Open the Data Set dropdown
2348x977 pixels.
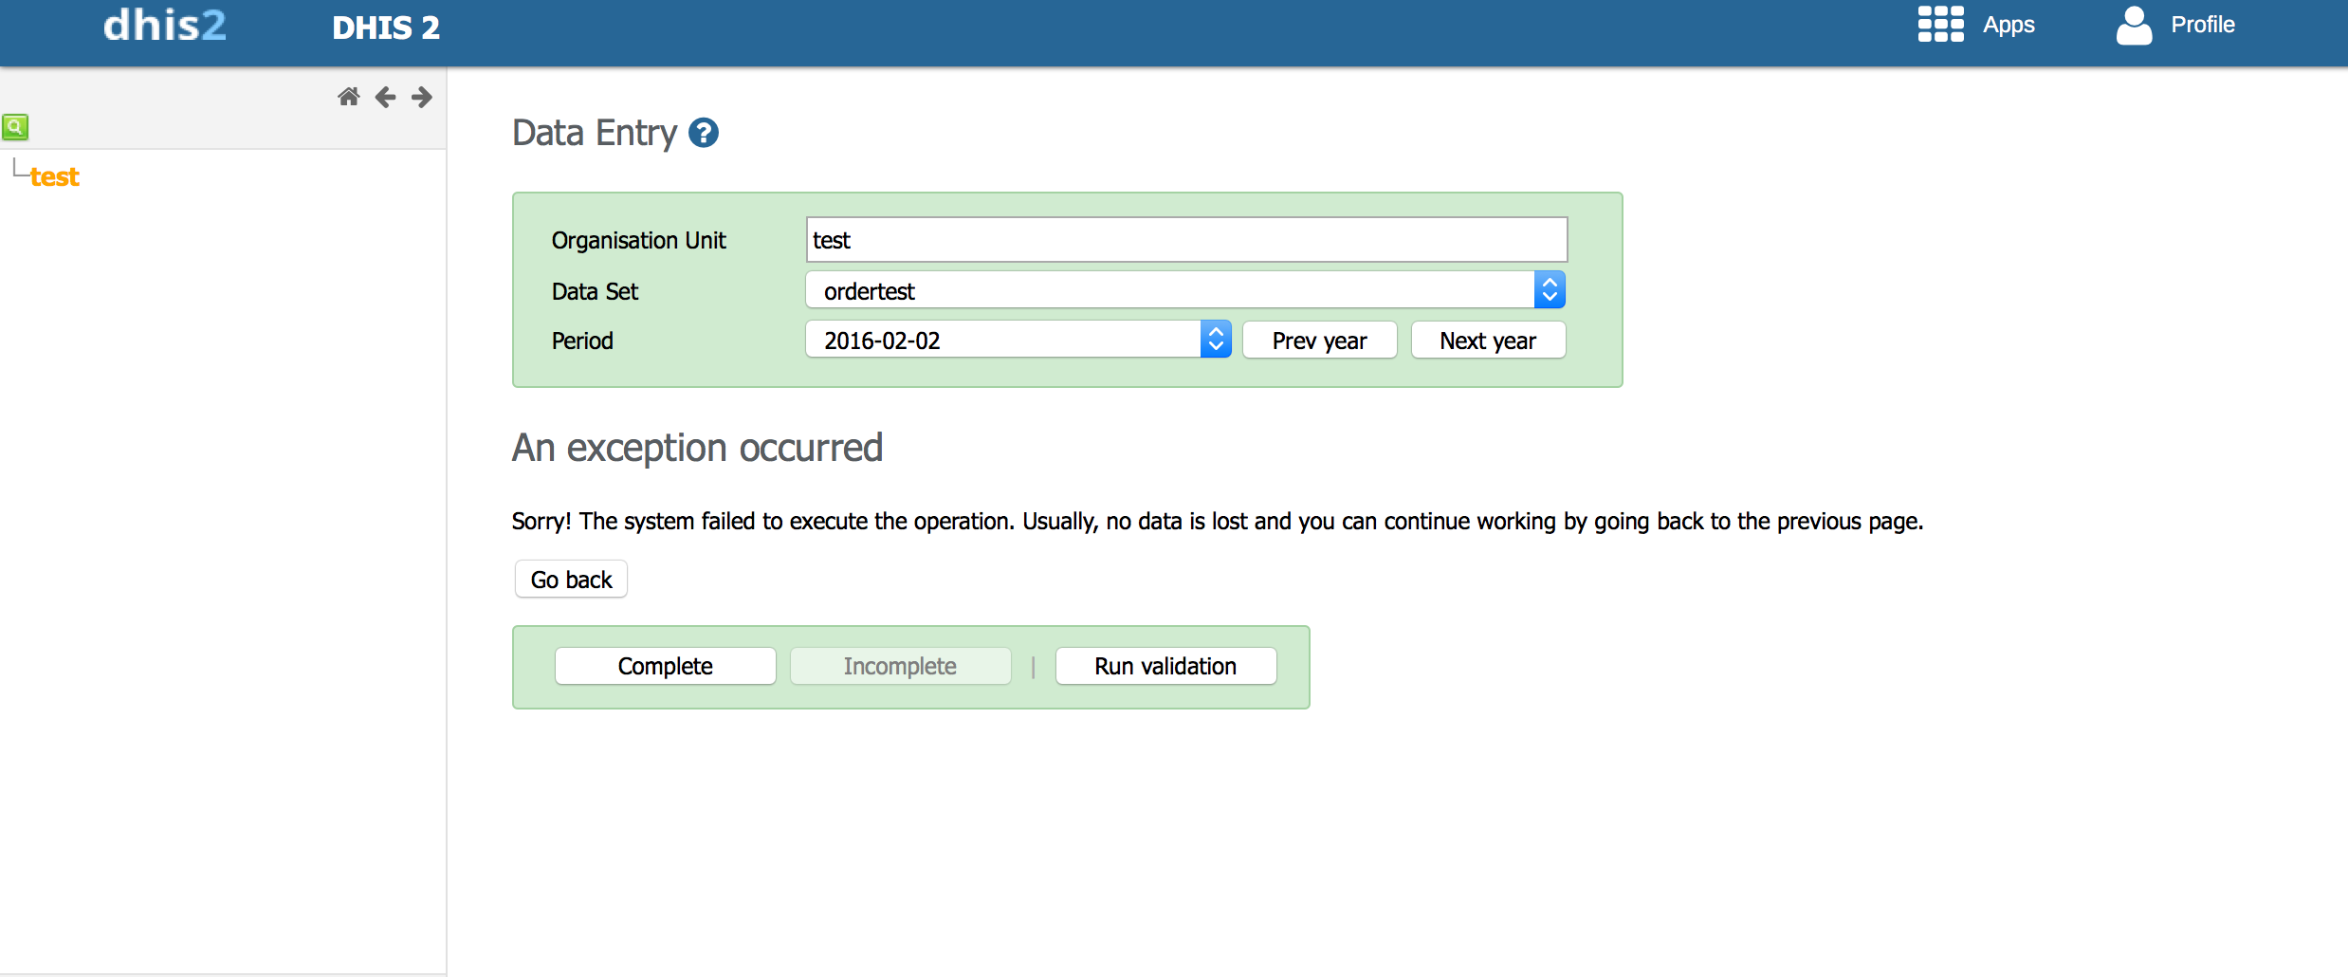(x=1184, y=290)
